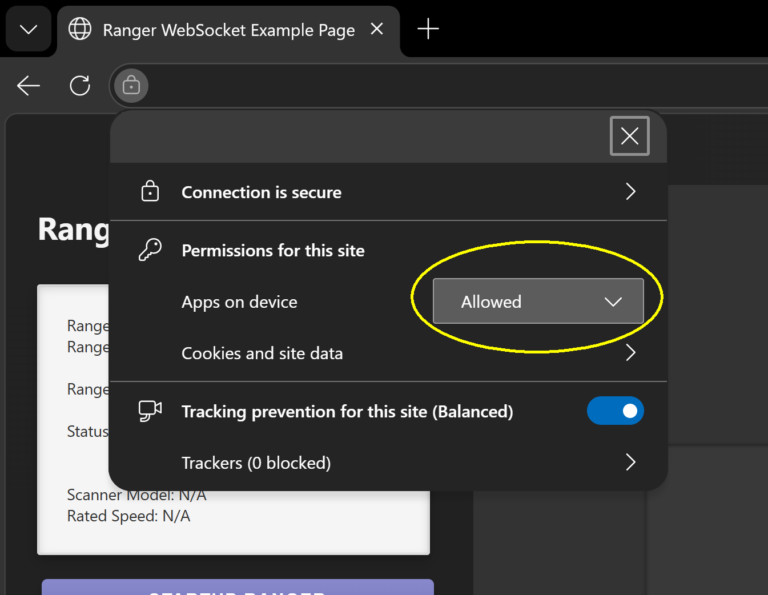The width and height of the screenshot is (768, 595).
Task: Click lock icon beside Connection is secure
Action: pos(150,191)
